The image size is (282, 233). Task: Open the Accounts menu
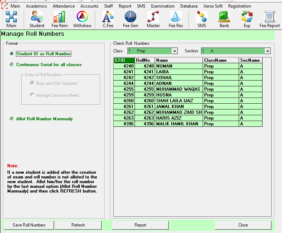pos(89,6)
